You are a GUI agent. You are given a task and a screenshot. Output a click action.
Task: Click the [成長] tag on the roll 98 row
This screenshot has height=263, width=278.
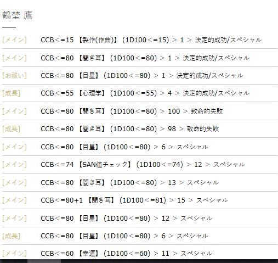11,129
